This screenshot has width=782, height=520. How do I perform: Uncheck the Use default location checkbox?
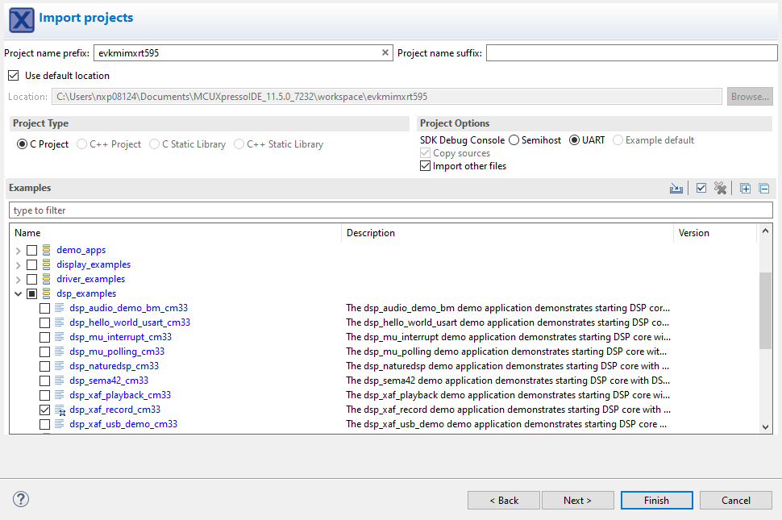13,76
